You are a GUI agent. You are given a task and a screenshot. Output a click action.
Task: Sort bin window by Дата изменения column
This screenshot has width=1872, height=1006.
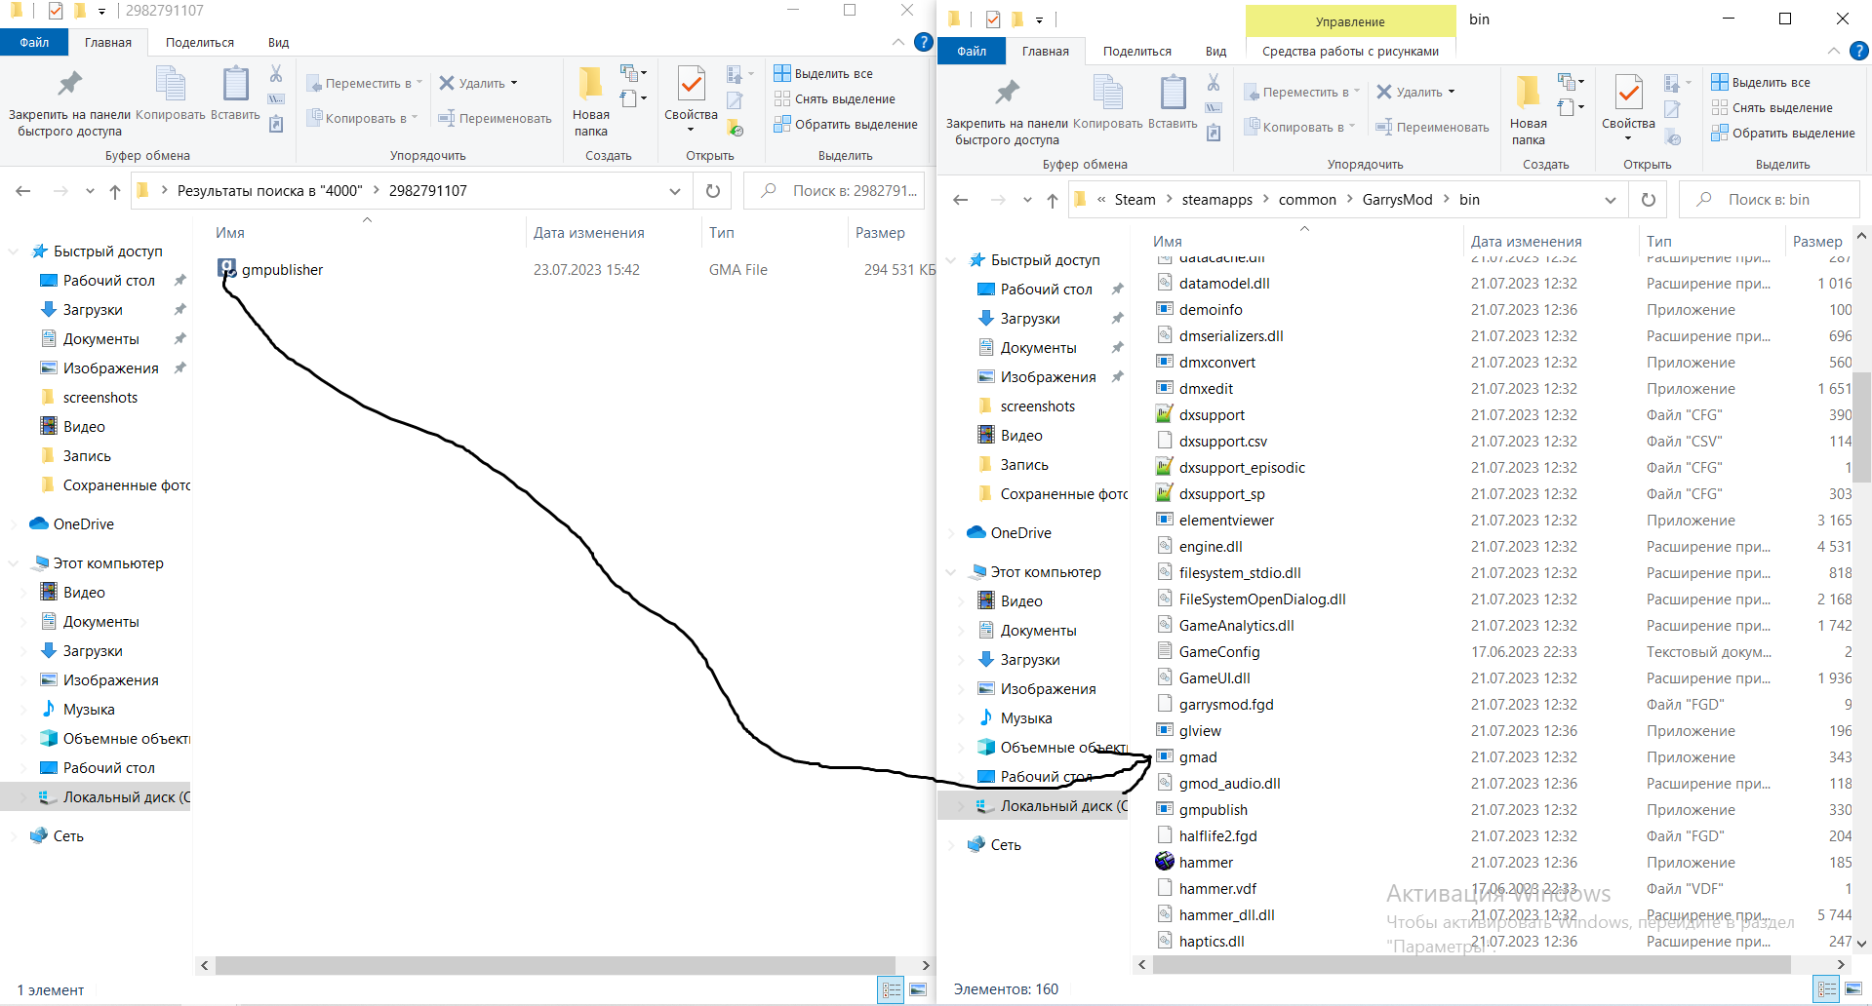click(x=1526, y=242)
